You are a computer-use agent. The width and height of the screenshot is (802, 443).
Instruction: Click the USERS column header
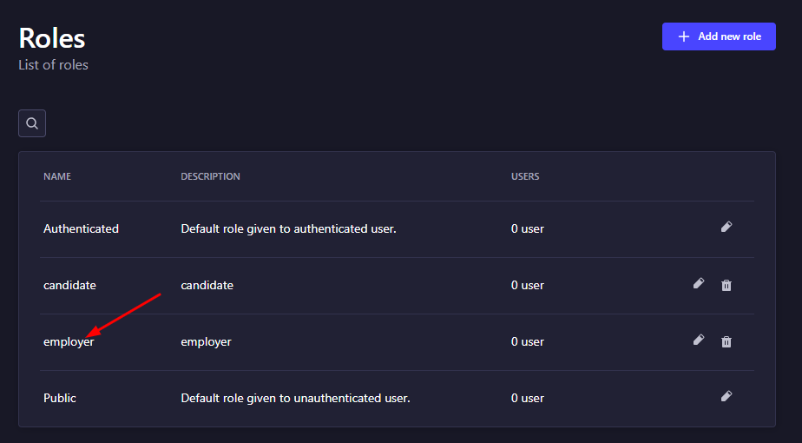pyautogui.click(x=525, y=176)
